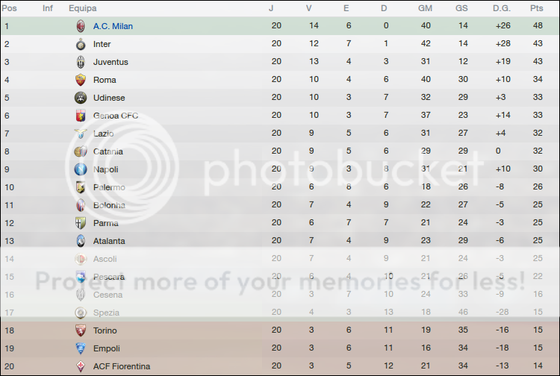Select the Udinese club badge

(81, 98)
